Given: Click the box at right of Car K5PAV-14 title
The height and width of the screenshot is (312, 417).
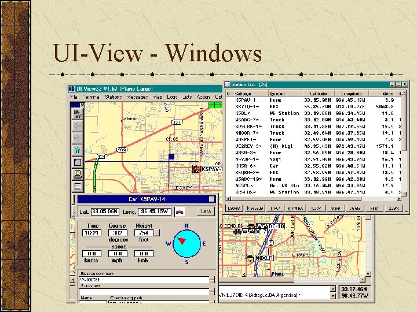Looking at the screenshot, I should point(212,199).
